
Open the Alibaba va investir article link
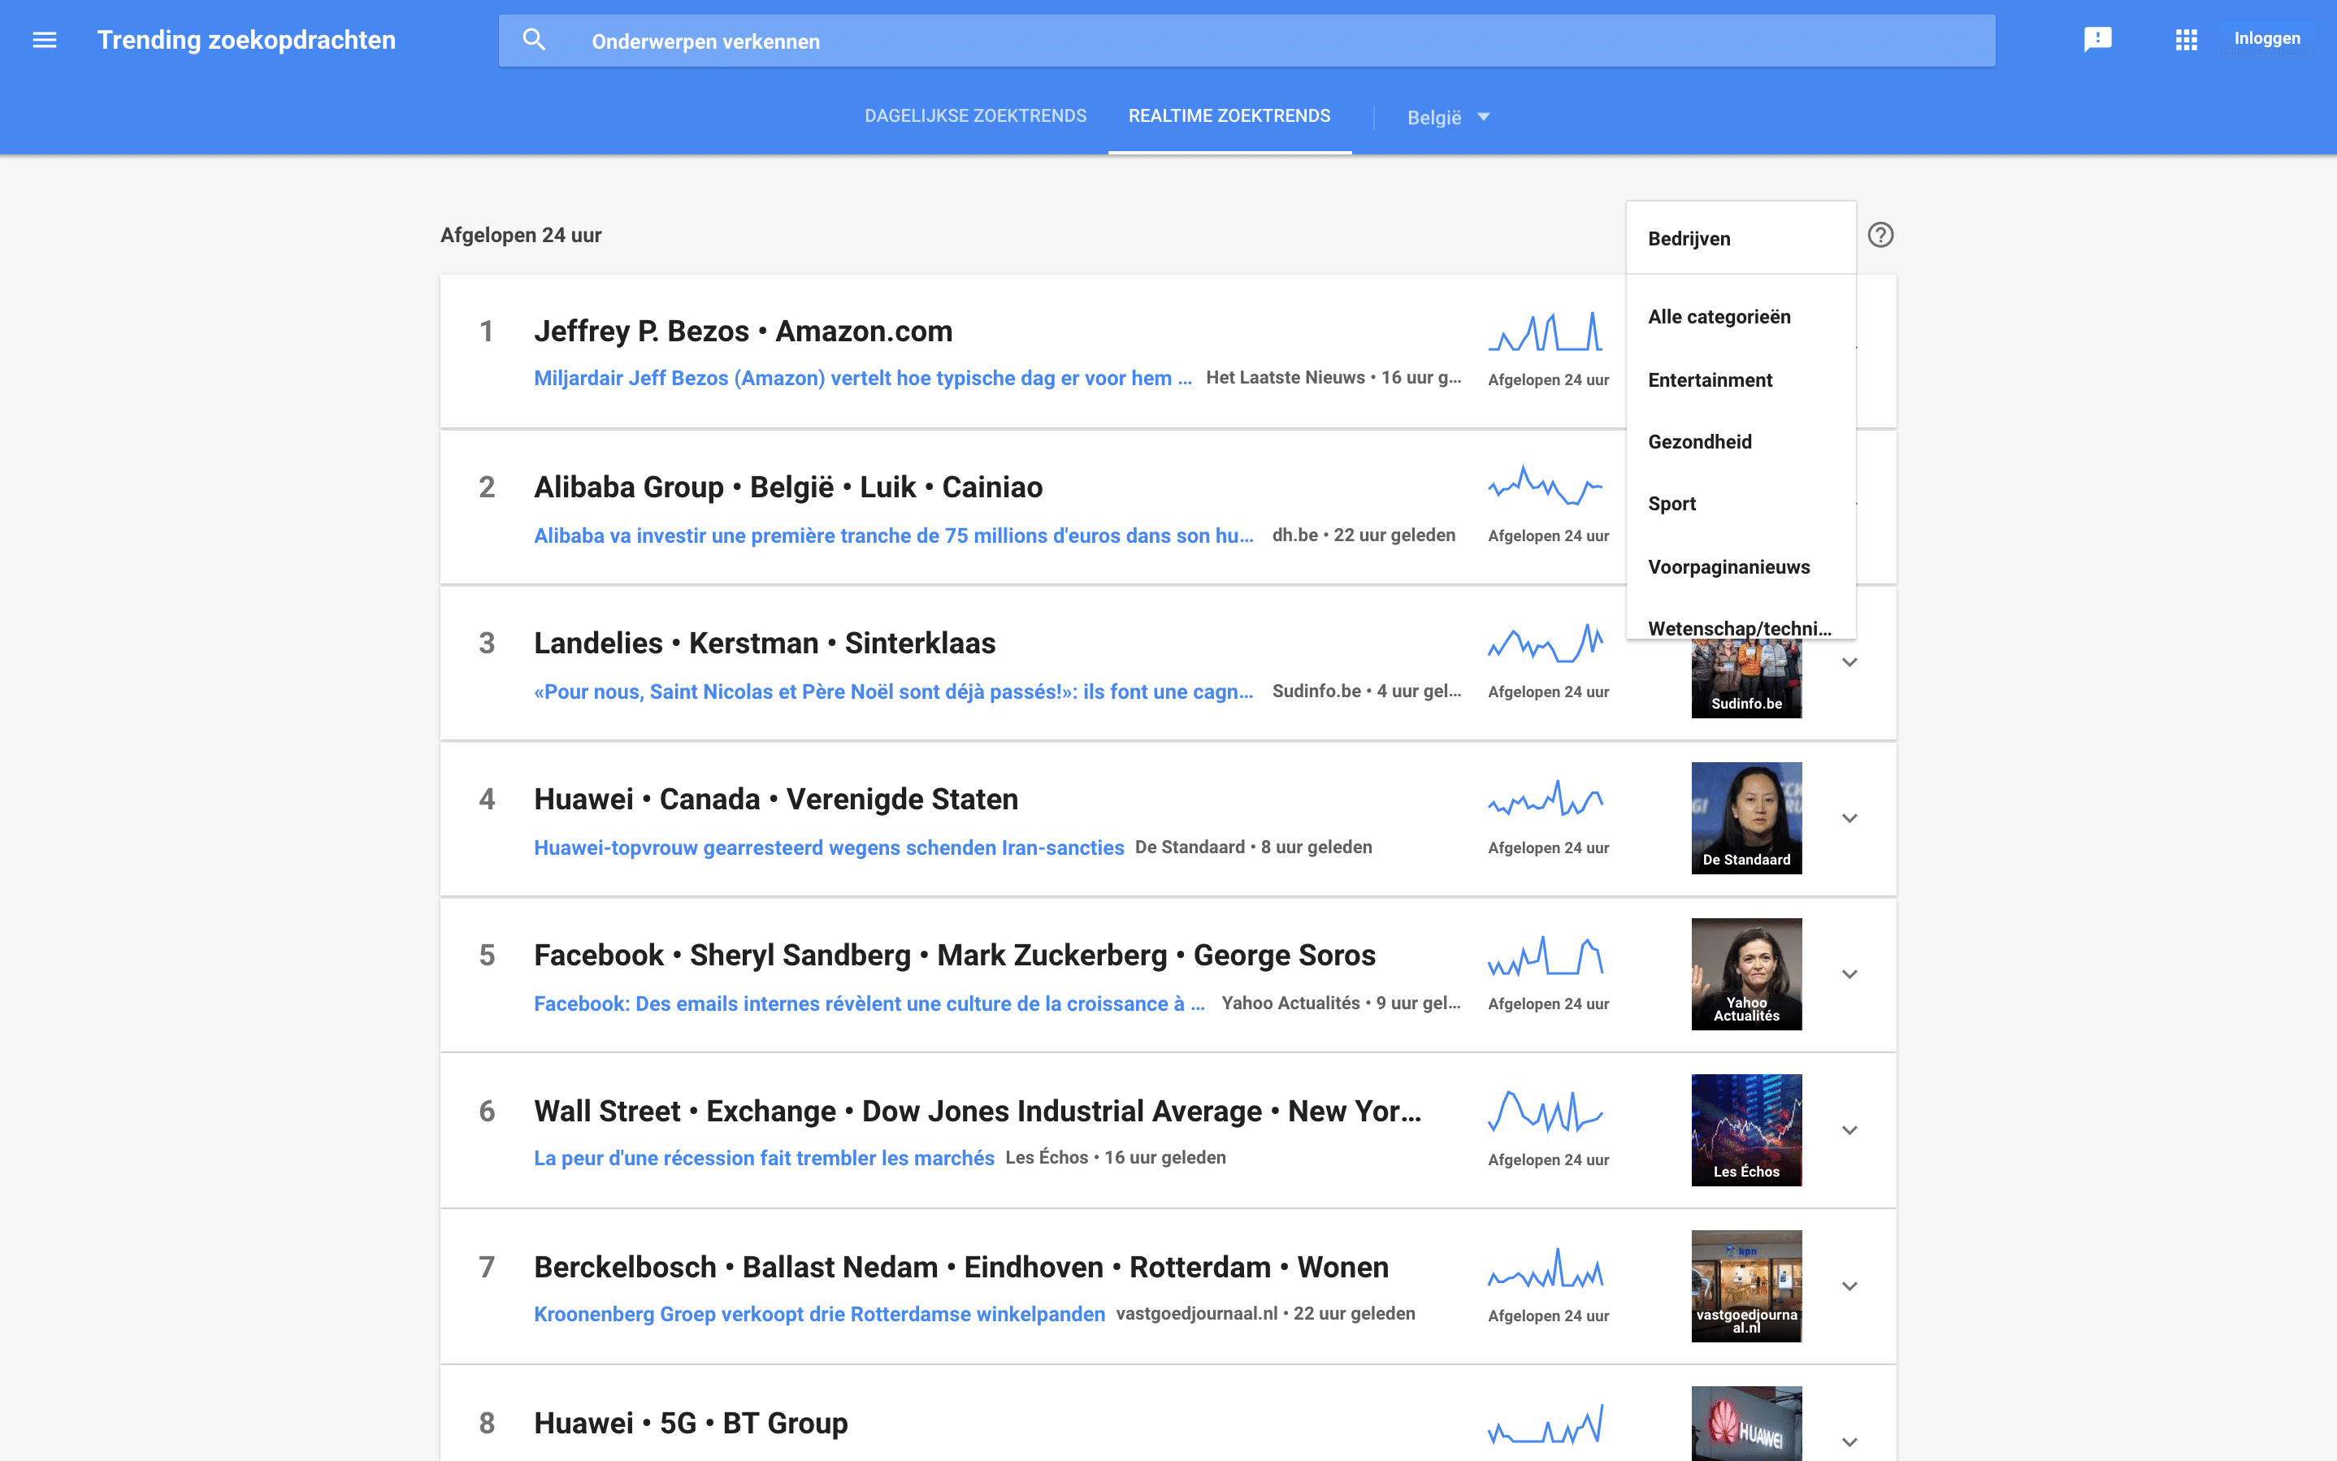(x=894, y=535)
